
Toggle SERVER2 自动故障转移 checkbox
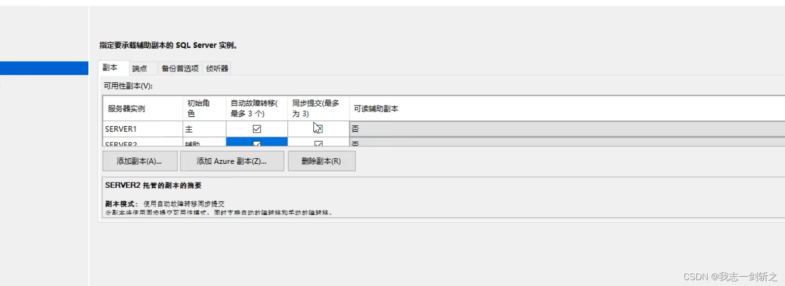tap(257, 143)
